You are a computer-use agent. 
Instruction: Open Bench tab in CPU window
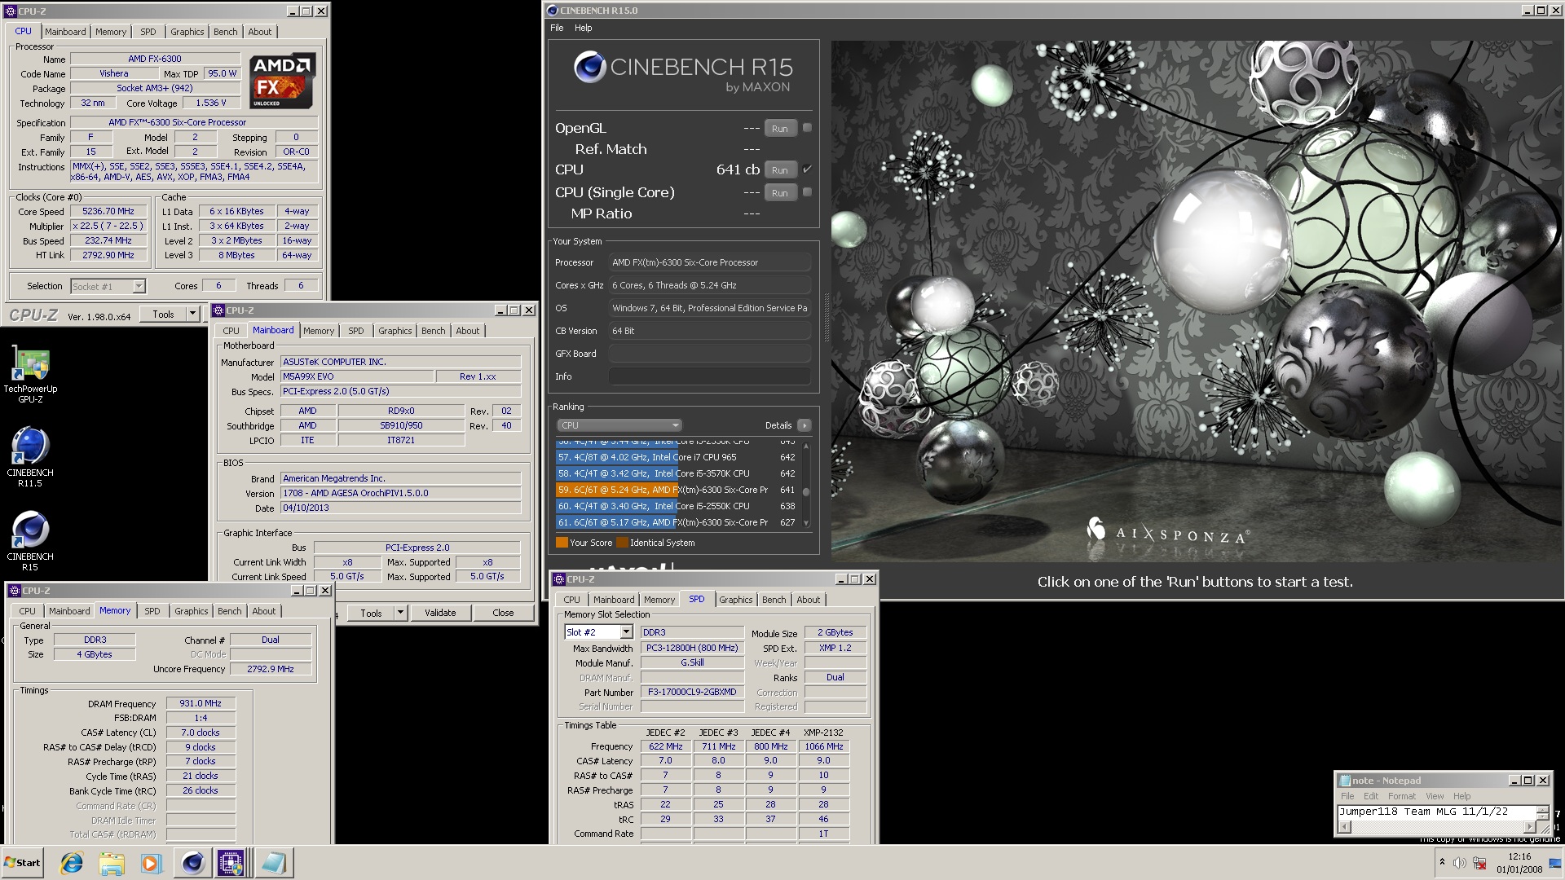(x=226, y=32)
